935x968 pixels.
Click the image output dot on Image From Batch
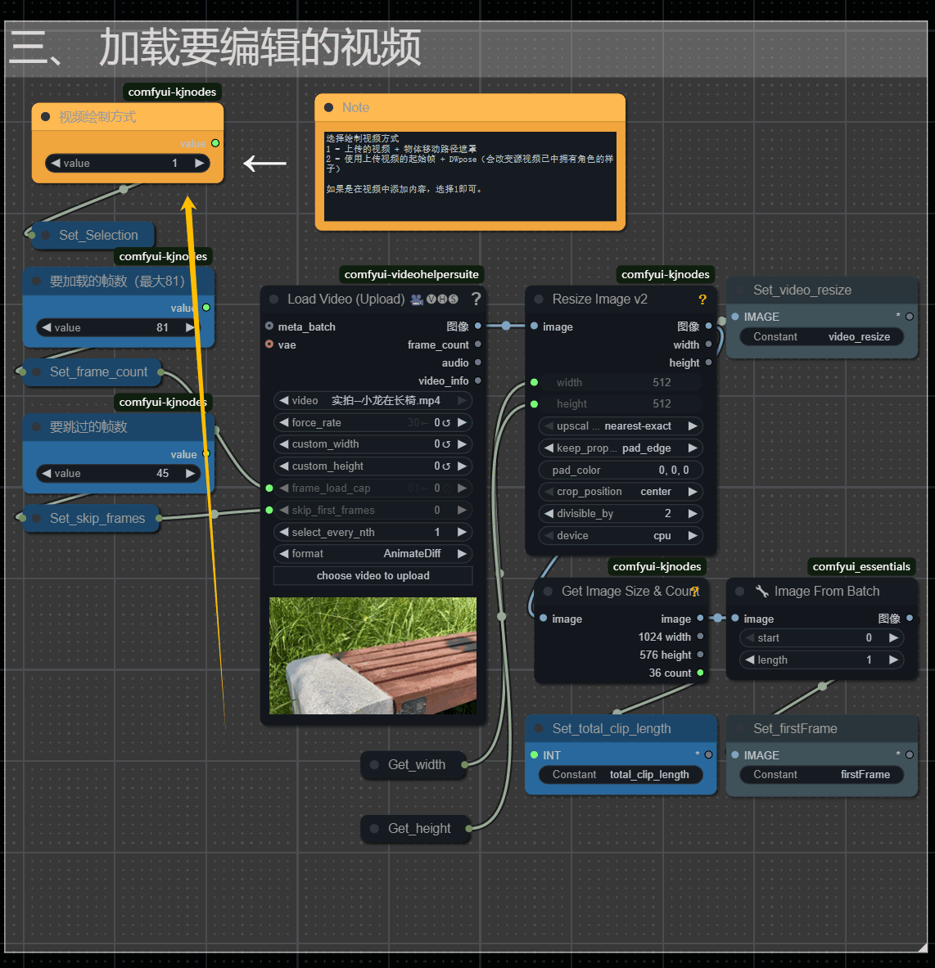click(910, 619)
